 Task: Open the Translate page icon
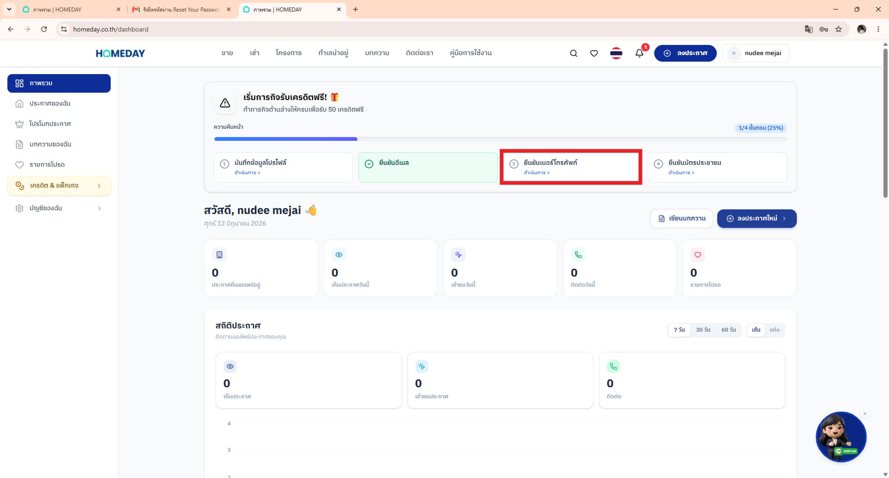(809, 29)
